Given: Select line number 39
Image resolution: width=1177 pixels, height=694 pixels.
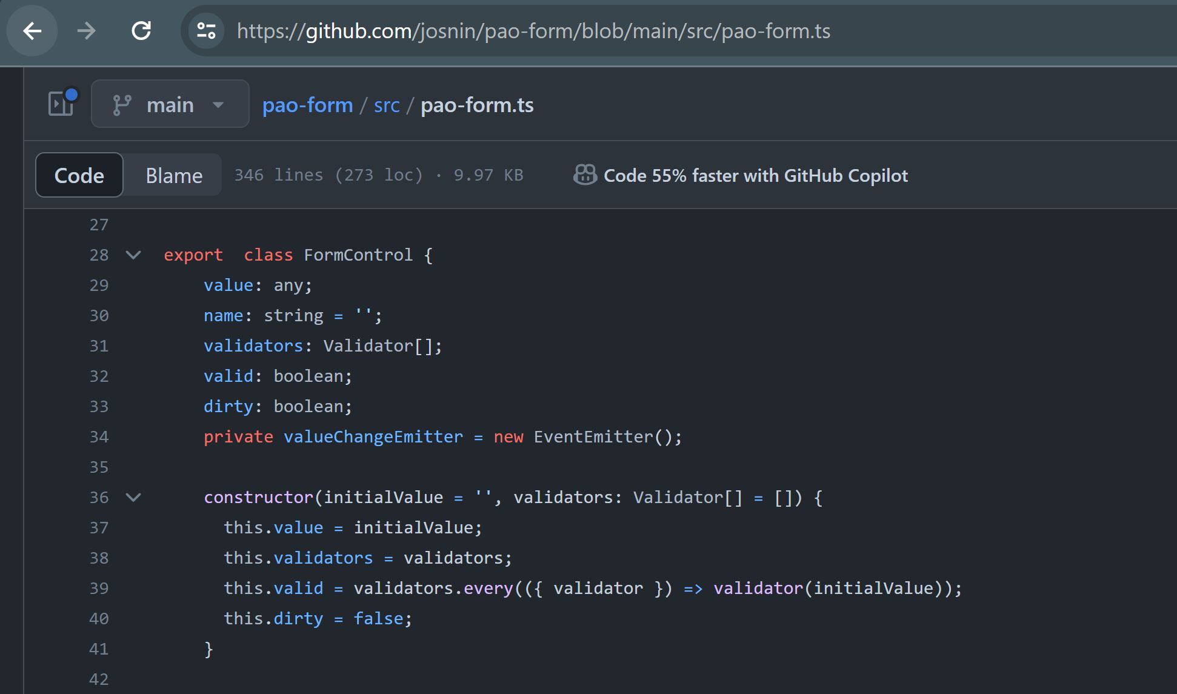Looking at the screenshot, I should (x=99, y=589).
